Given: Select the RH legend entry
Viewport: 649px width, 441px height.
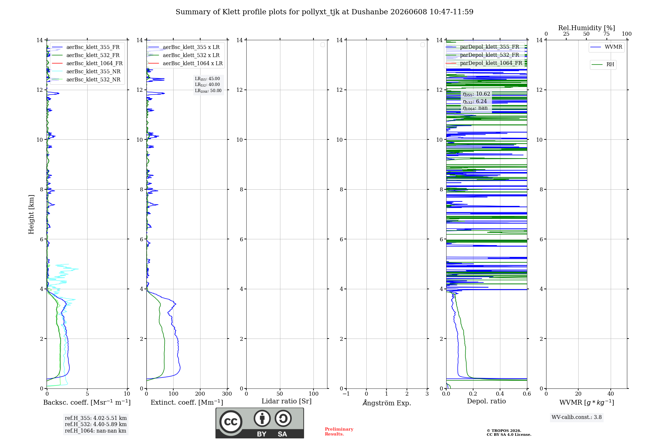Looking at the screenshot, I should pos(603,65).
